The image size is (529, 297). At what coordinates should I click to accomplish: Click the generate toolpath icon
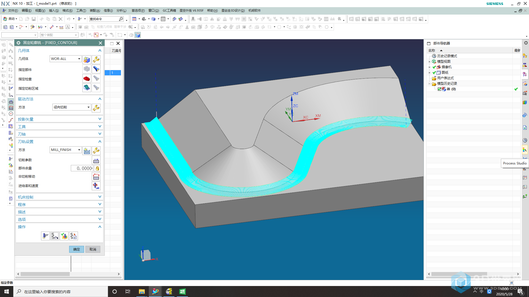(x=45, y=236)
